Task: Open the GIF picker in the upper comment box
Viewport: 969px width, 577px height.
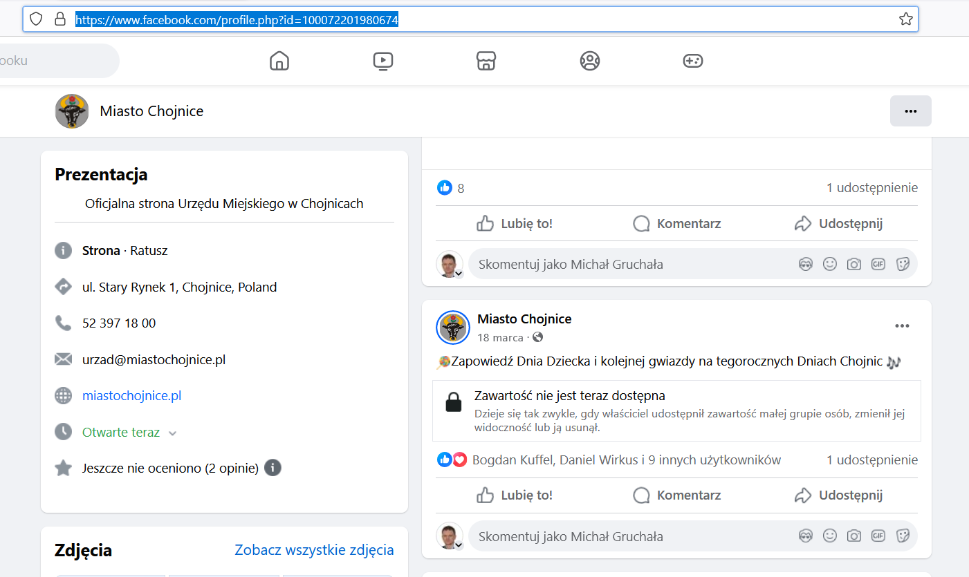Action: pos(878,264)
